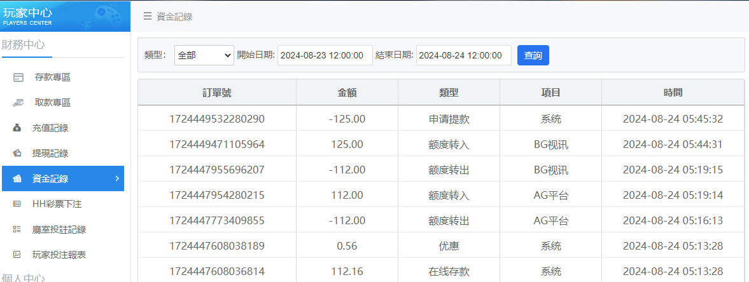Click the 訂單號 column header
The height and width of the screenshot is (282, 749).
pos(217,93)
